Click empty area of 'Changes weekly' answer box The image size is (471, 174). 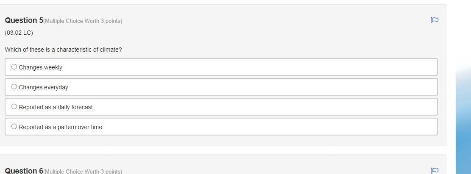click(x=254, y=67)
